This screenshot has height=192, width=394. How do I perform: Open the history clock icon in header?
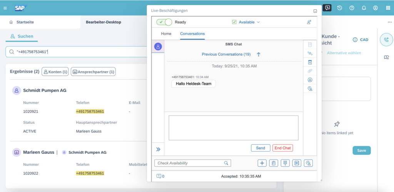pos(339,8)
